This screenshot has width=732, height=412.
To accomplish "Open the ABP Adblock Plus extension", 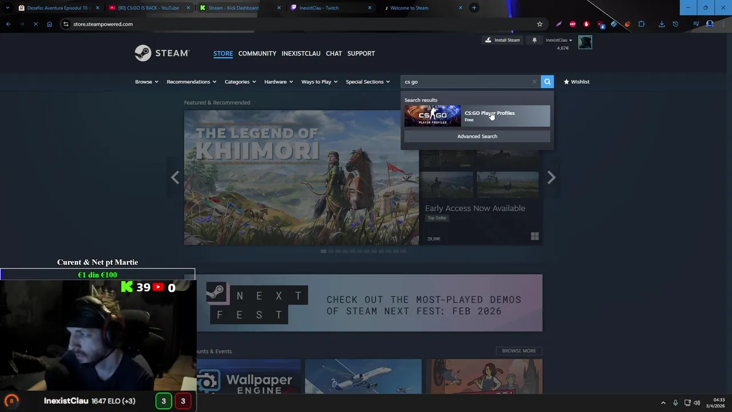I will click(x=572, y=24).
